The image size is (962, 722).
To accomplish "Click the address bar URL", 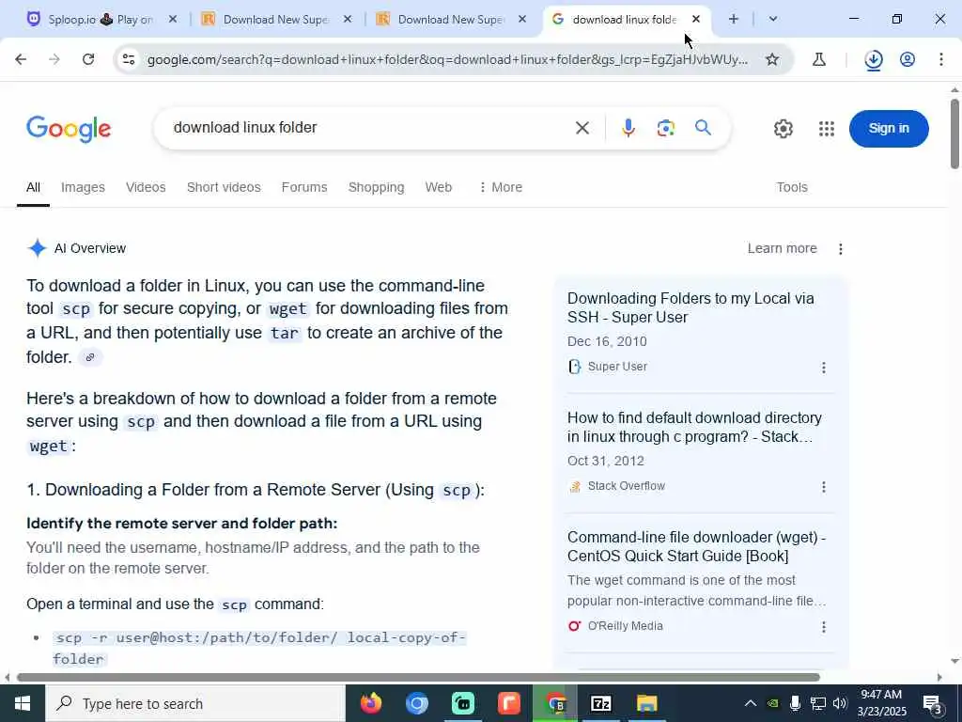I will 447,59.
